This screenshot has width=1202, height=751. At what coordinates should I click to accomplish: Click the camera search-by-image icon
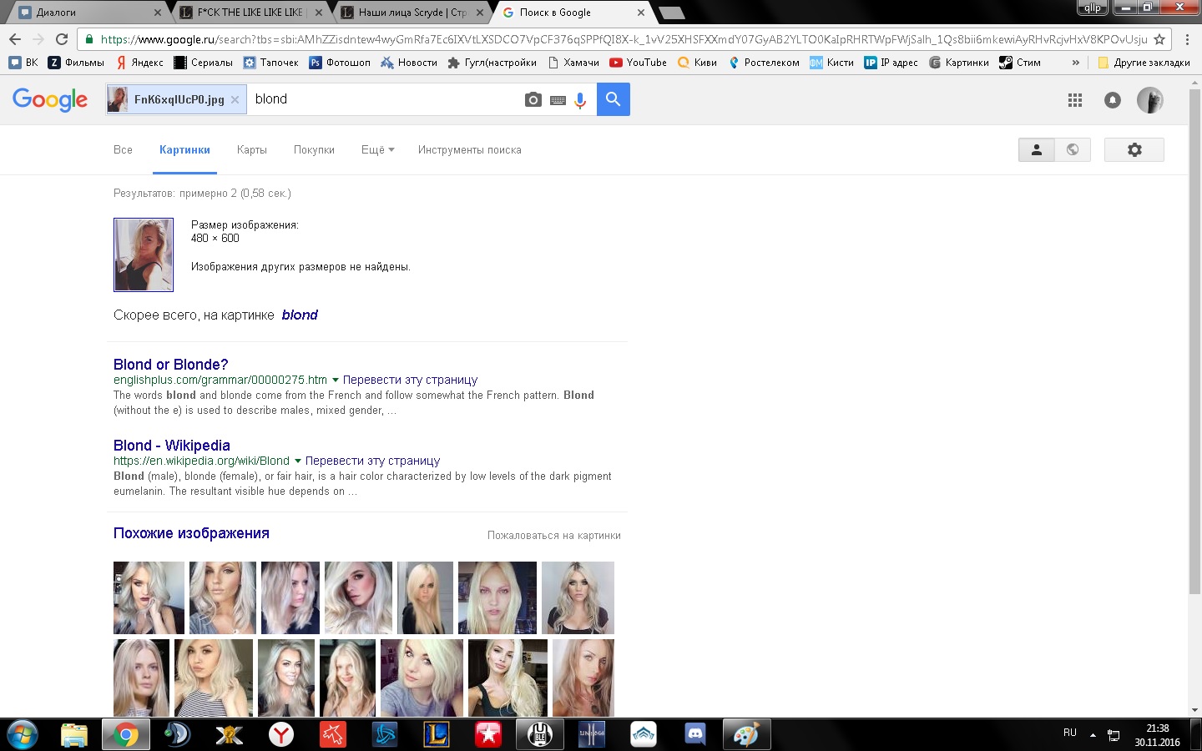click(x=533, y=100)
